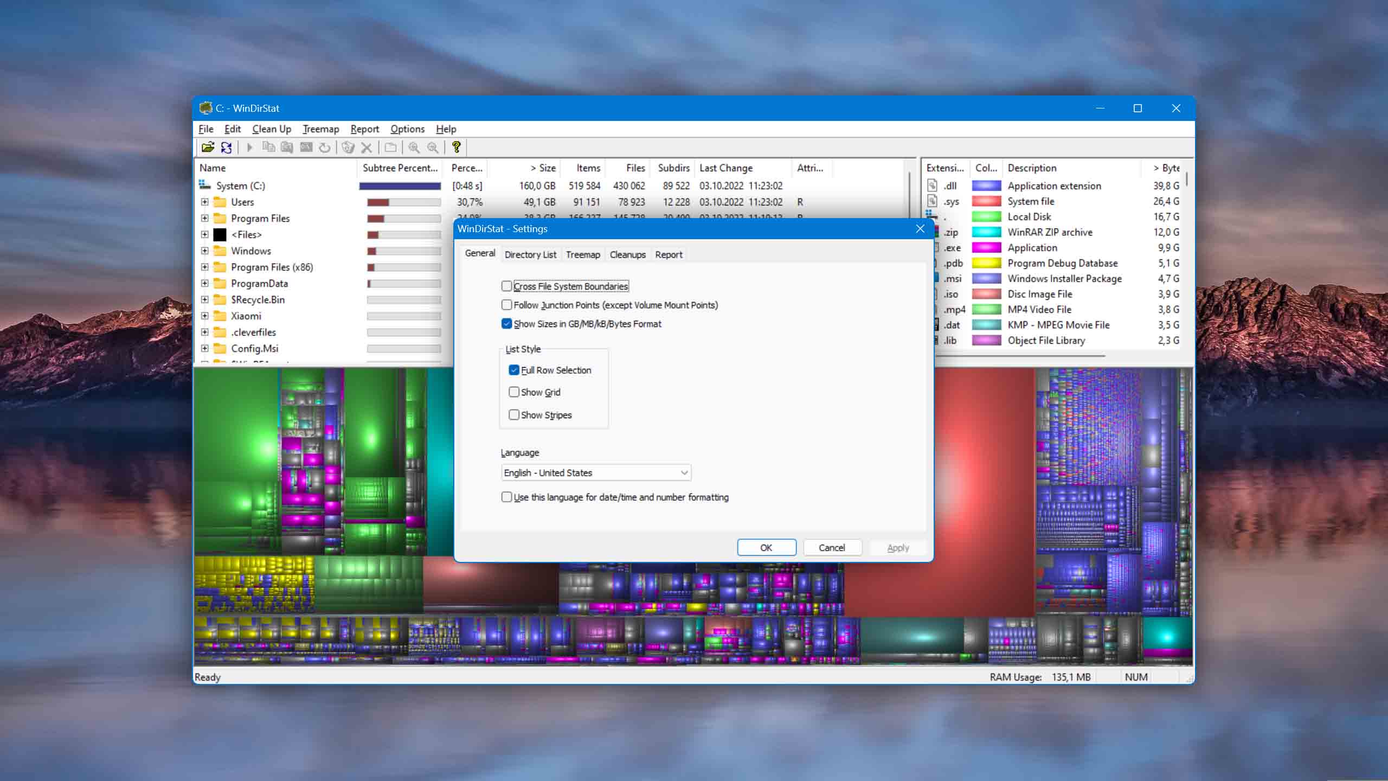Click the System (C:) drive icon

click(204, 185)
